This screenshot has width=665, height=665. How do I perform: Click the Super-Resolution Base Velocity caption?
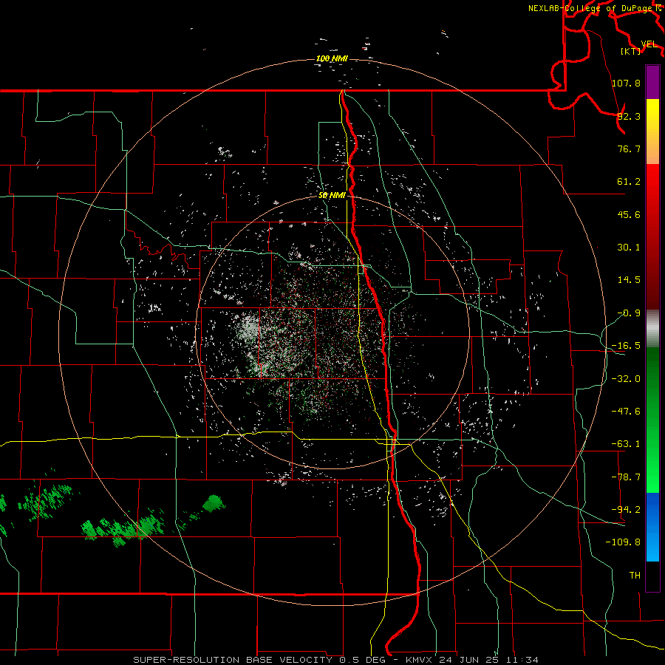point(335,660)
